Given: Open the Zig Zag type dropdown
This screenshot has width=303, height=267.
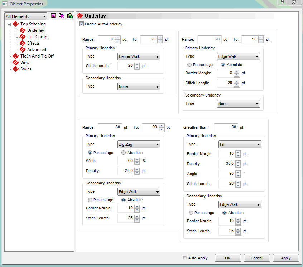Looking at the screenshot, I should pos(139,144).
